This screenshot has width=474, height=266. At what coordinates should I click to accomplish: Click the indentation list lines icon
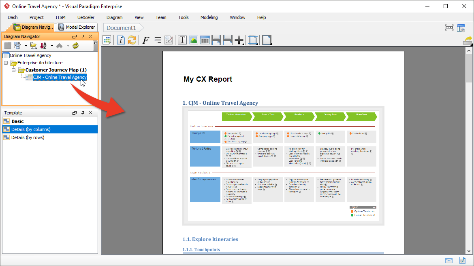158,40
